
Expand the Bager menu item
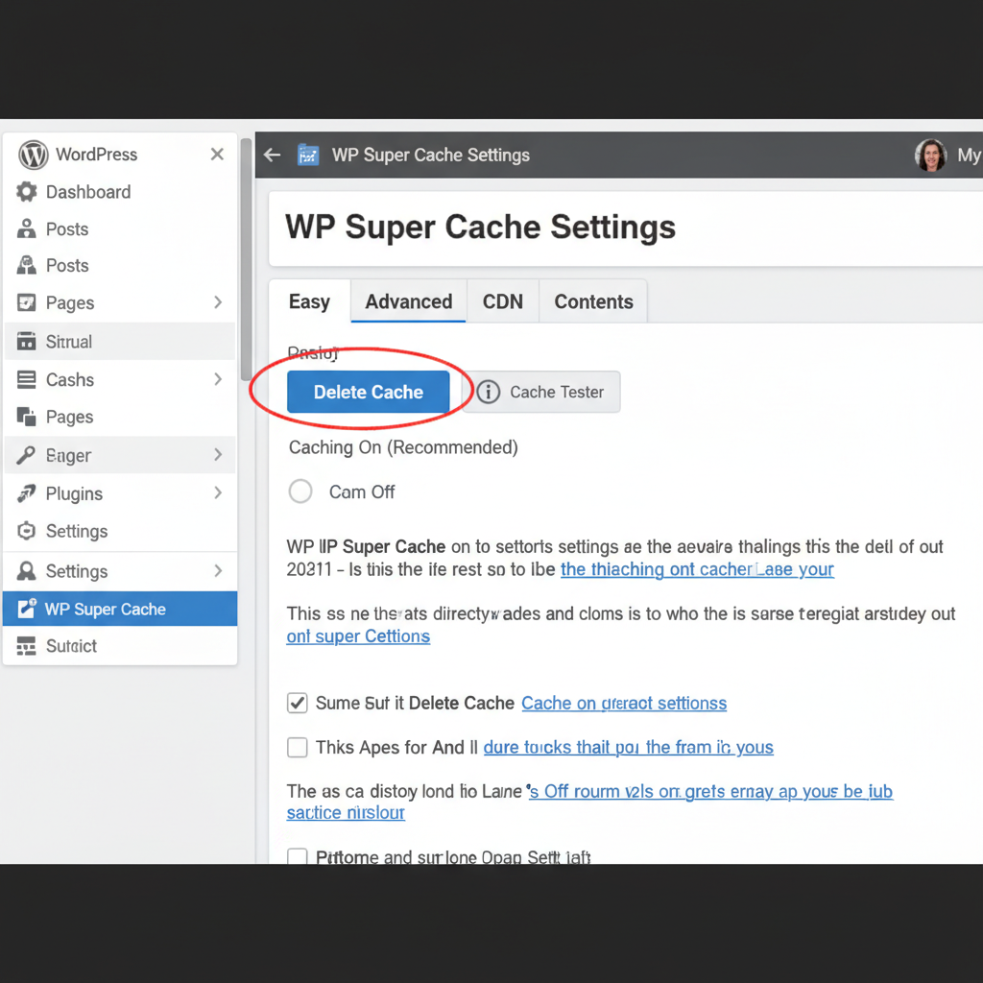tap(218, 455)
